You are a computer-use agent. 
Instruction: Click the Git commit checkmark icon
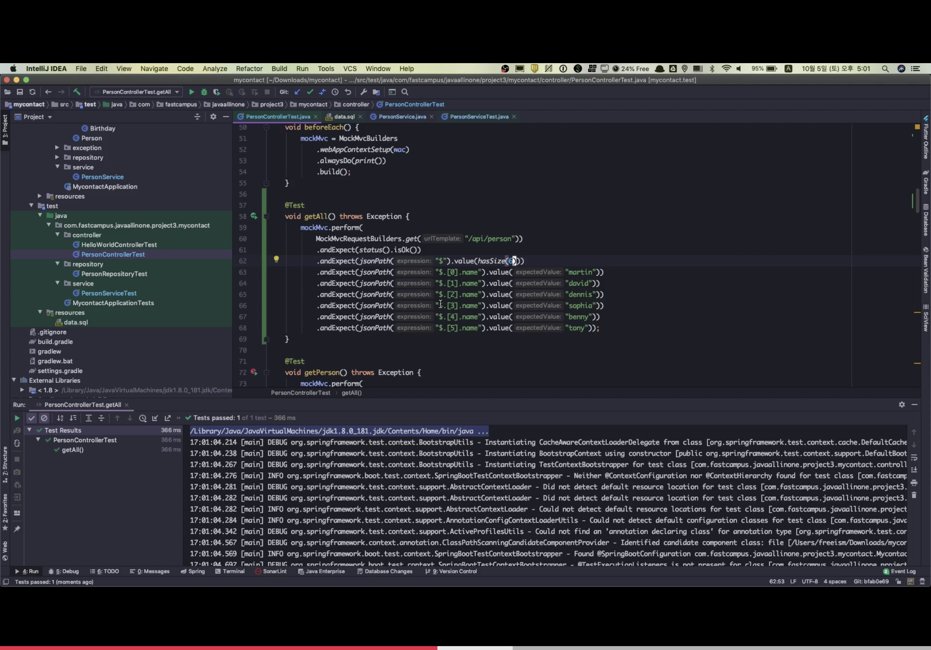(x=310, y=92)
